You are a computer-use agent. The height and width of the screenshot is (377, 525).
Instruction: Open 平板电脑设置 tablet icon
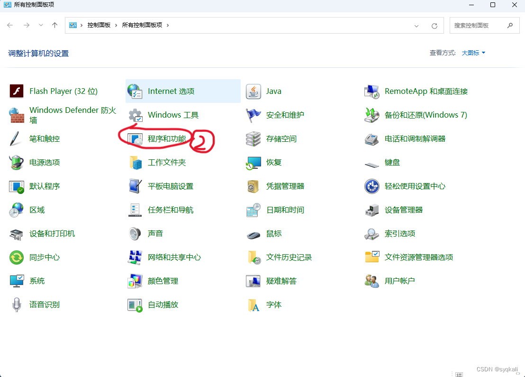coord(135,186)
